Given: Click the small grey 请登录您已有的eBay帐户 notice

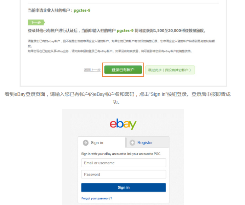Looking at the screenshot, I should 121,43.
